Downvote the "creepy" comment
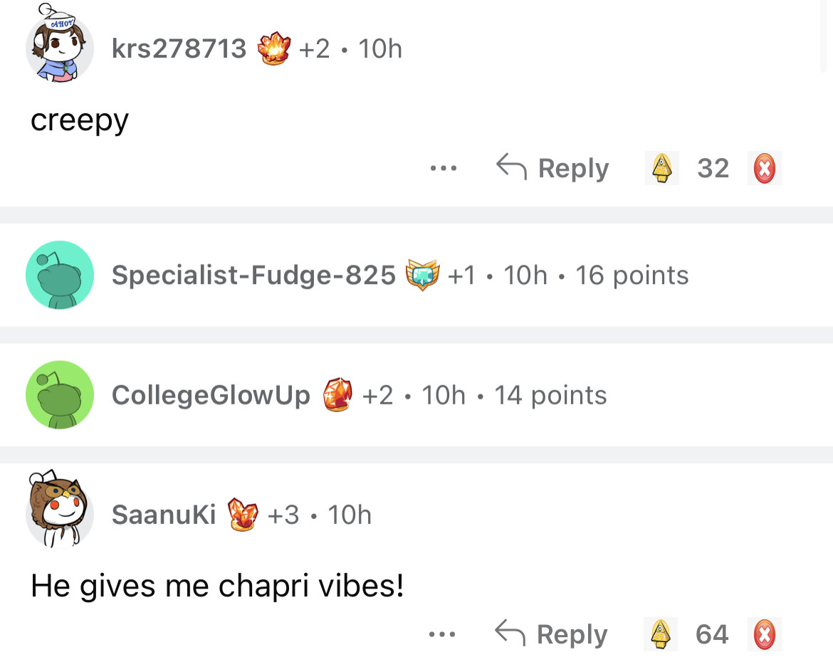This screenshot has height=672, width=833. point(764,169)
